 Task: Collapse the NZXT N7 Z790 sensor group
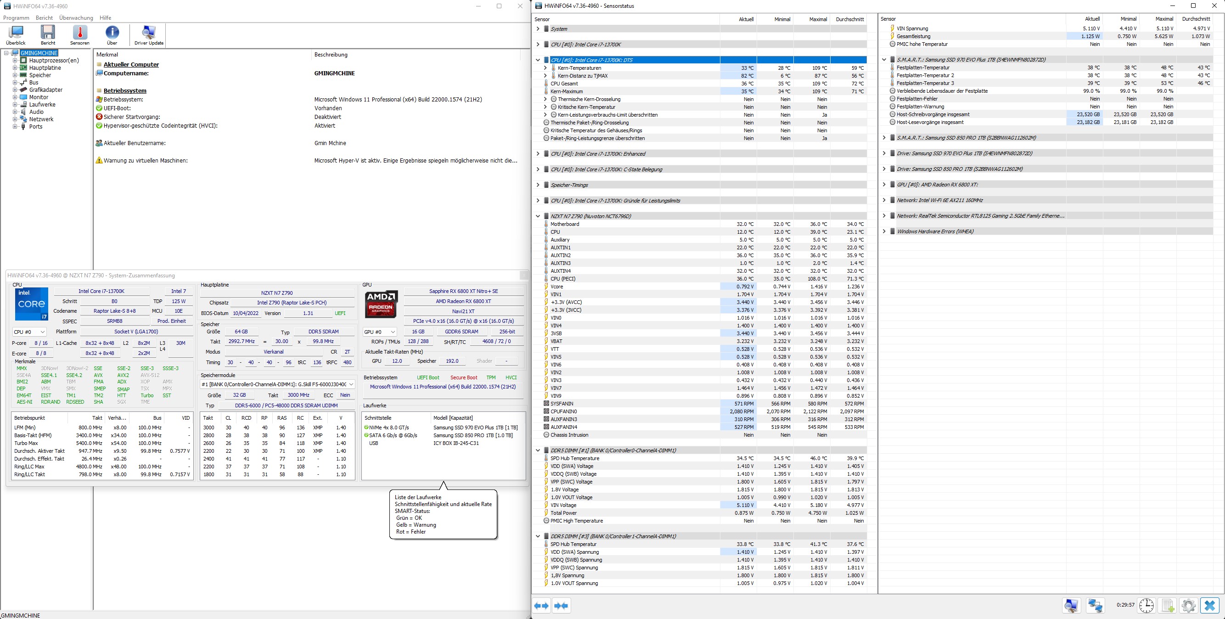tap(538, 216)
